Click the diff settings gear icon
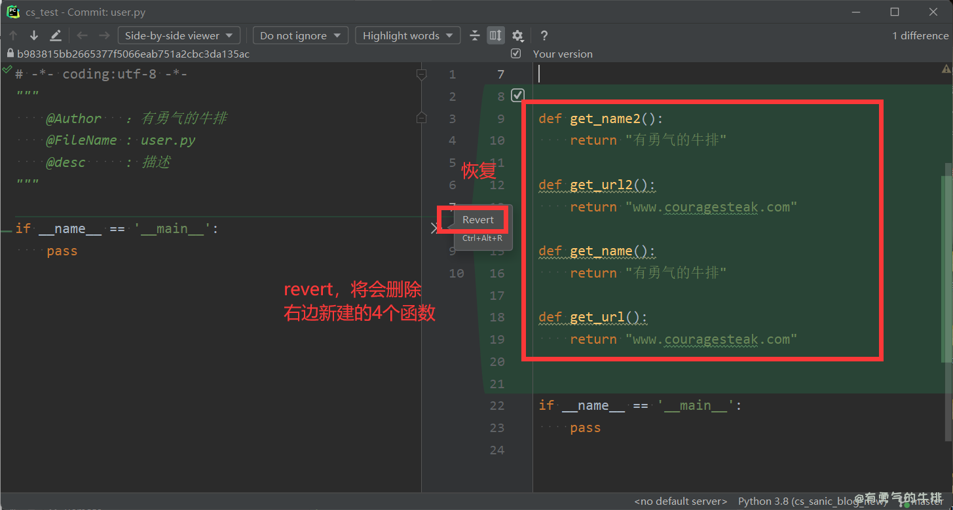 (x=517, y=35)
